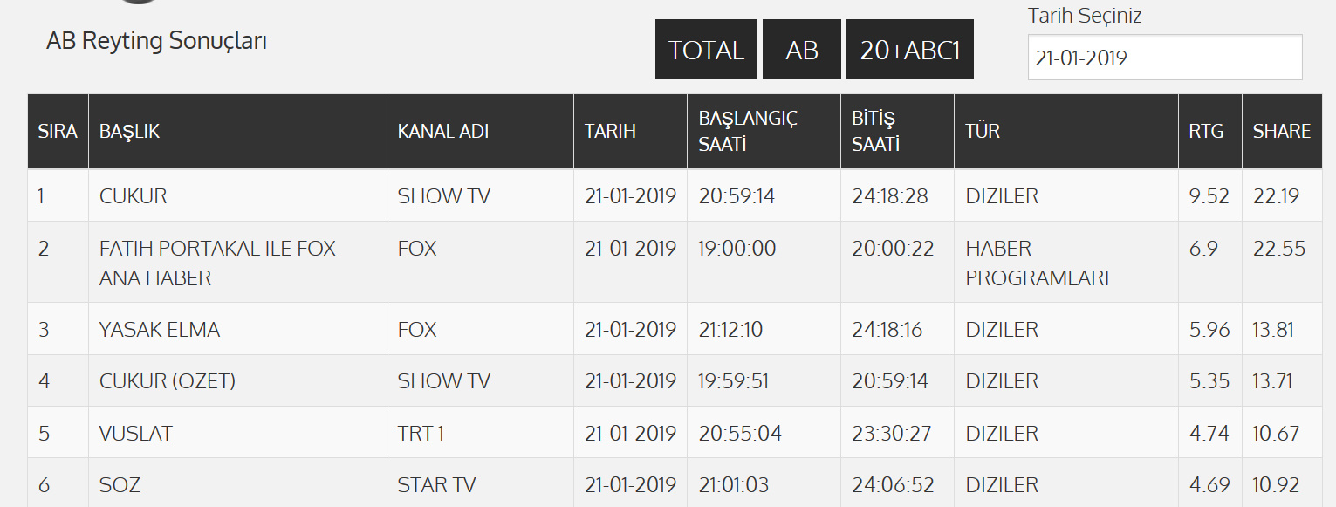Image resolution: width=1336 pixels, height=507 pixels.
Task: Click the AB Reyting Sonuçları heading
Action: click(156, 41)
